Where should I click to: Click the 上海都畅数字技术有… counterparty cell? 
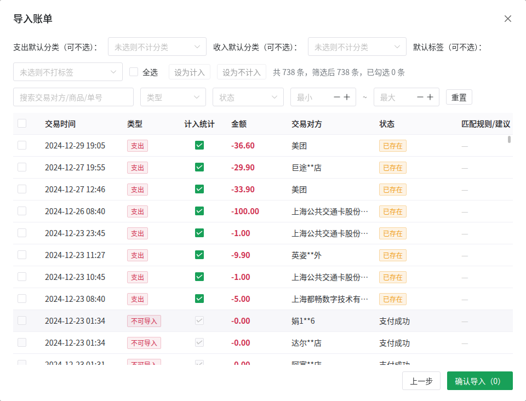point(330,299)
